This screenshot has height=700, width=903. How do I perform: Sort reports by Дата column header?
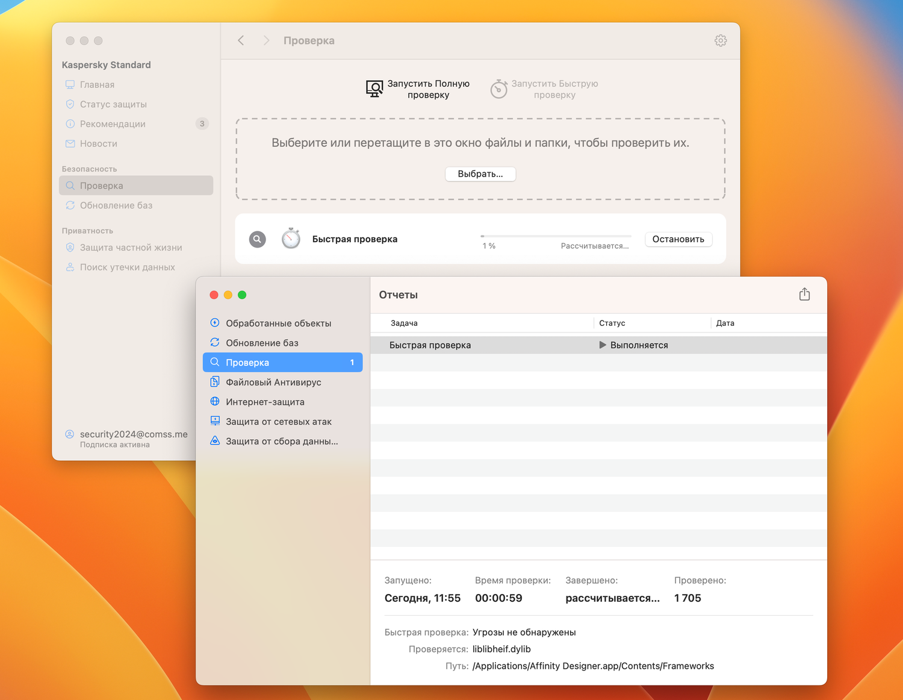pyautogui.click(x=725, y=323)
